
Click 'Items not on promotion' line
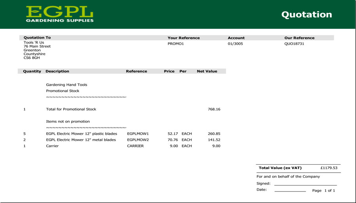(68, 121)
